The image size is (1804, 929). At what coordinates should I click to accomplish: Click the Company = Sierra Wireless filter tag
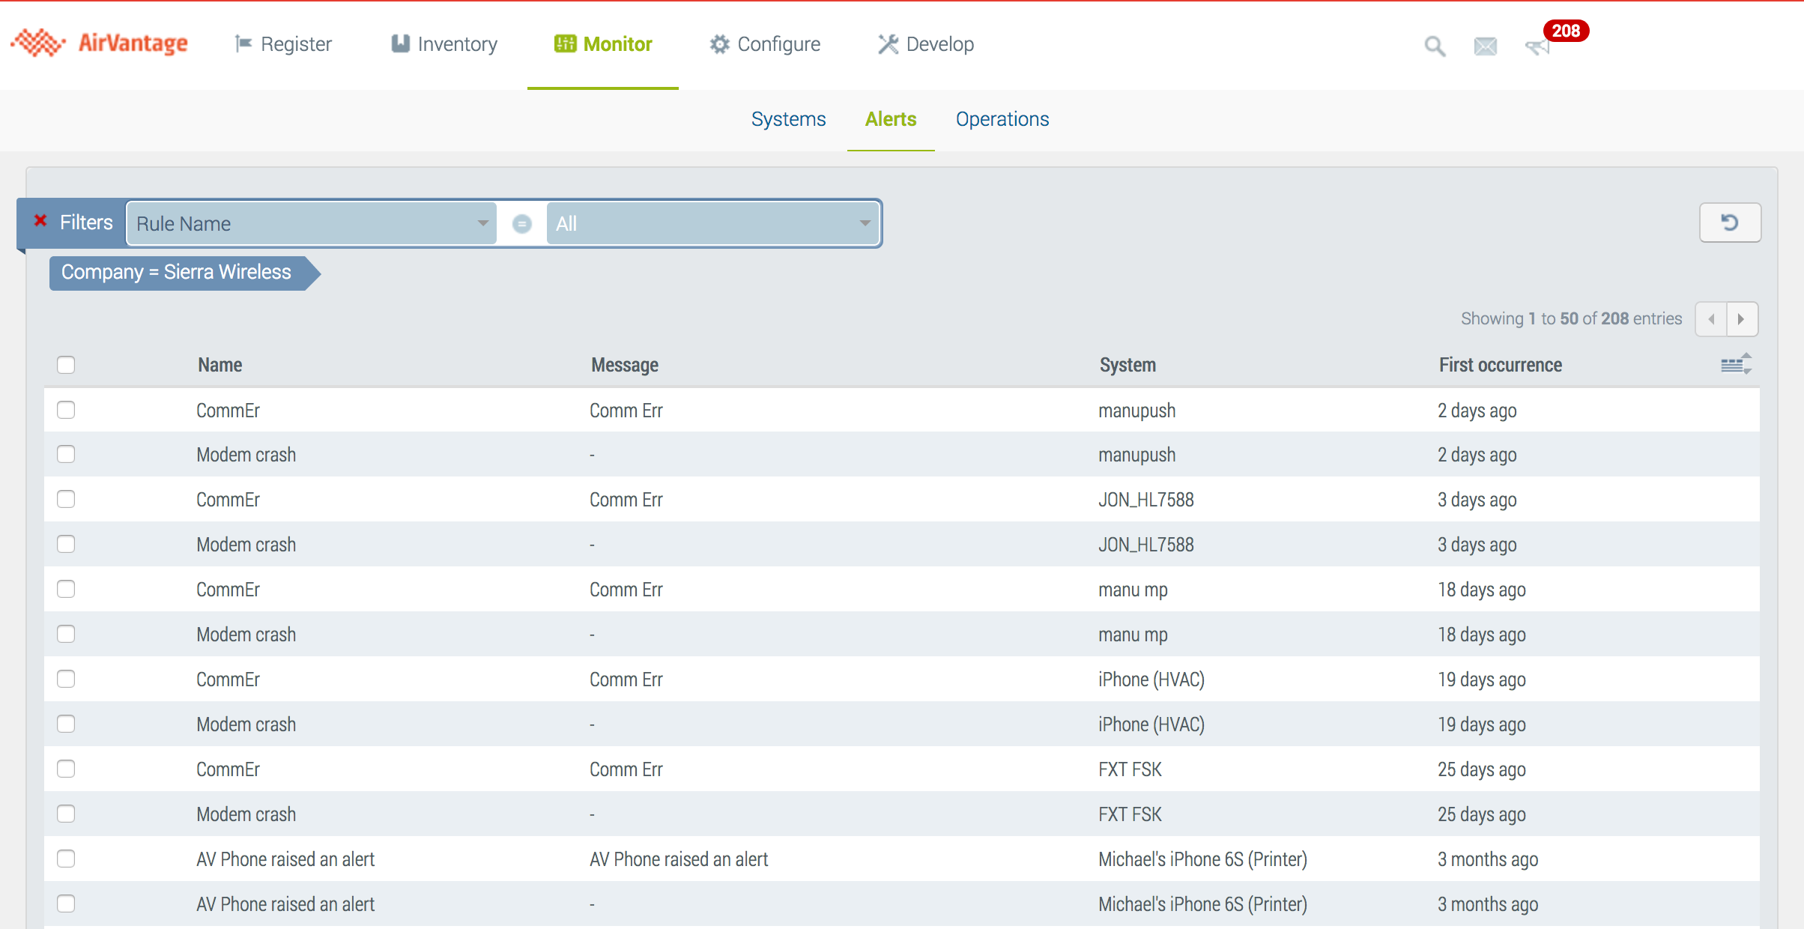(177, 272)
